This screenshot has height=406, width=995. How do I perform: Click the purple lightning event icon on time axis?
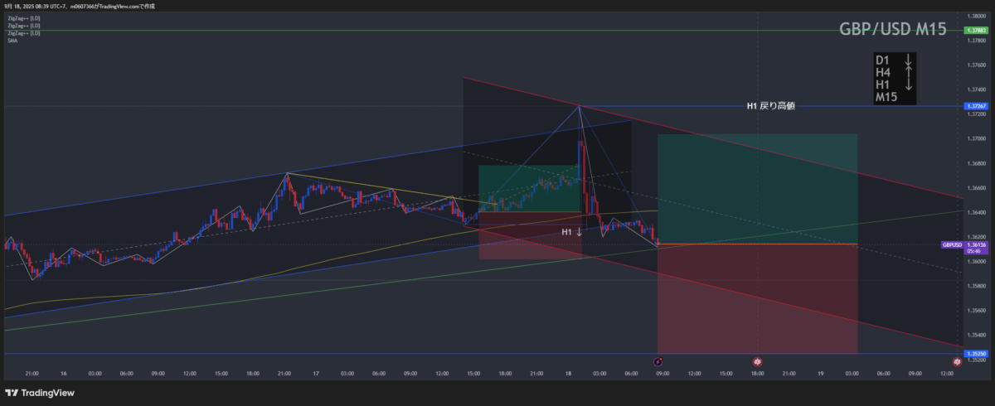click(658, 362)
